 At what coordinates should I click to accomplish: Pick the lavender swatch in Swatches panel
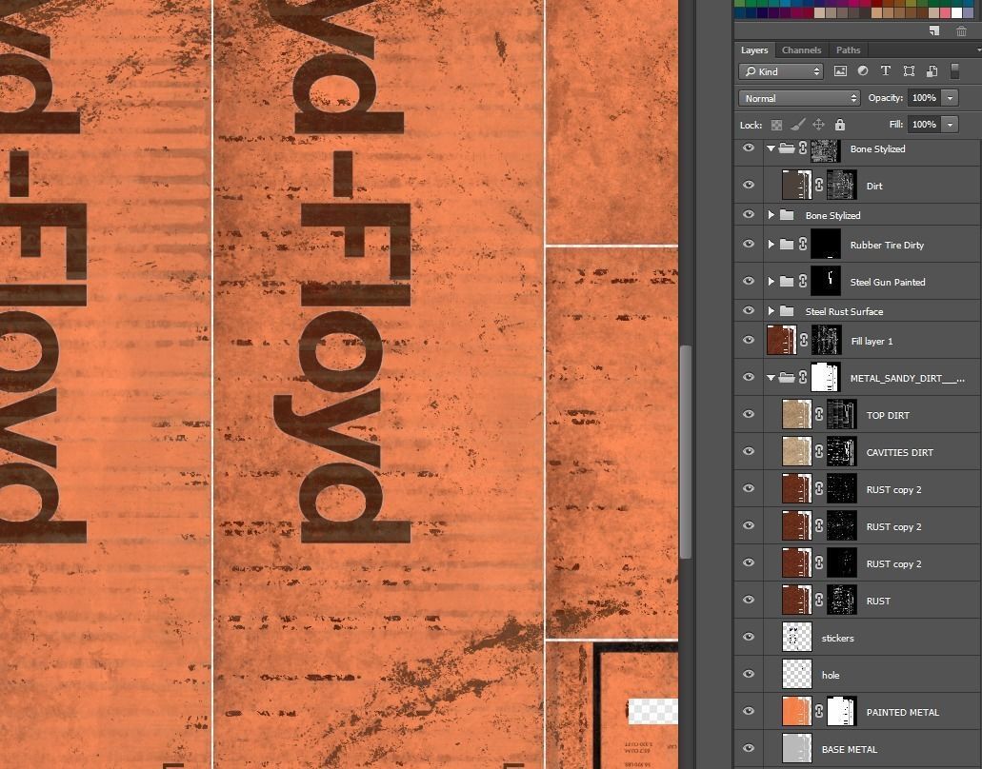(968, 12)
